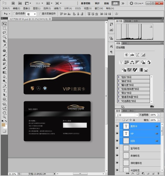165x176 pixels.
Task: Select the Blur tool
Action: (4, 77)
